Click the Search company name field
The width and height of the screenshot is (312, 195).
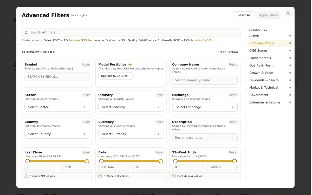click(205, 80)
